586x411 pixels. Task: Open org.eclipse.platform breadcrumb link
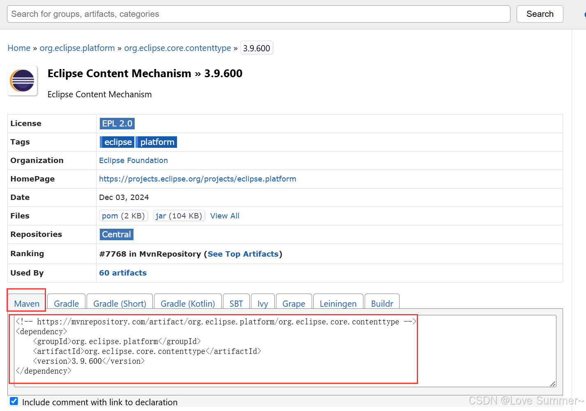tap(77, 48)
